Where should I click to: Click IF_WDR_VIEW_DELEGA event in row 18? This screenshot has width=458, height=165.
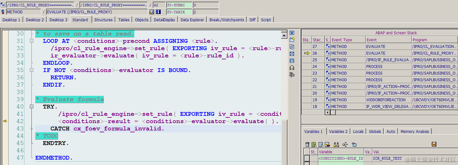388,107
